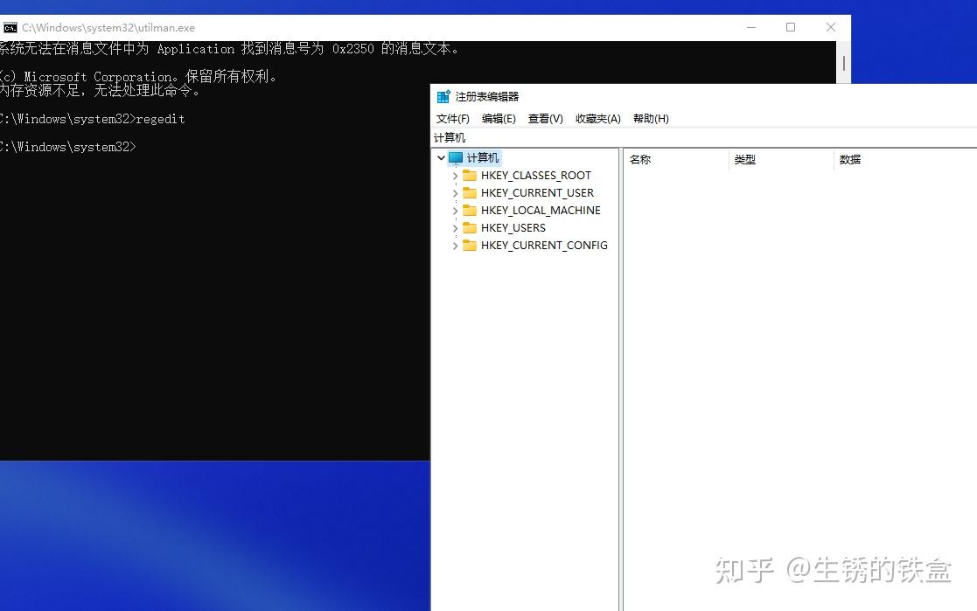
Task: Expand the HKEY_LOCAL_MACHINE chevron
Action: pos(455,212)
